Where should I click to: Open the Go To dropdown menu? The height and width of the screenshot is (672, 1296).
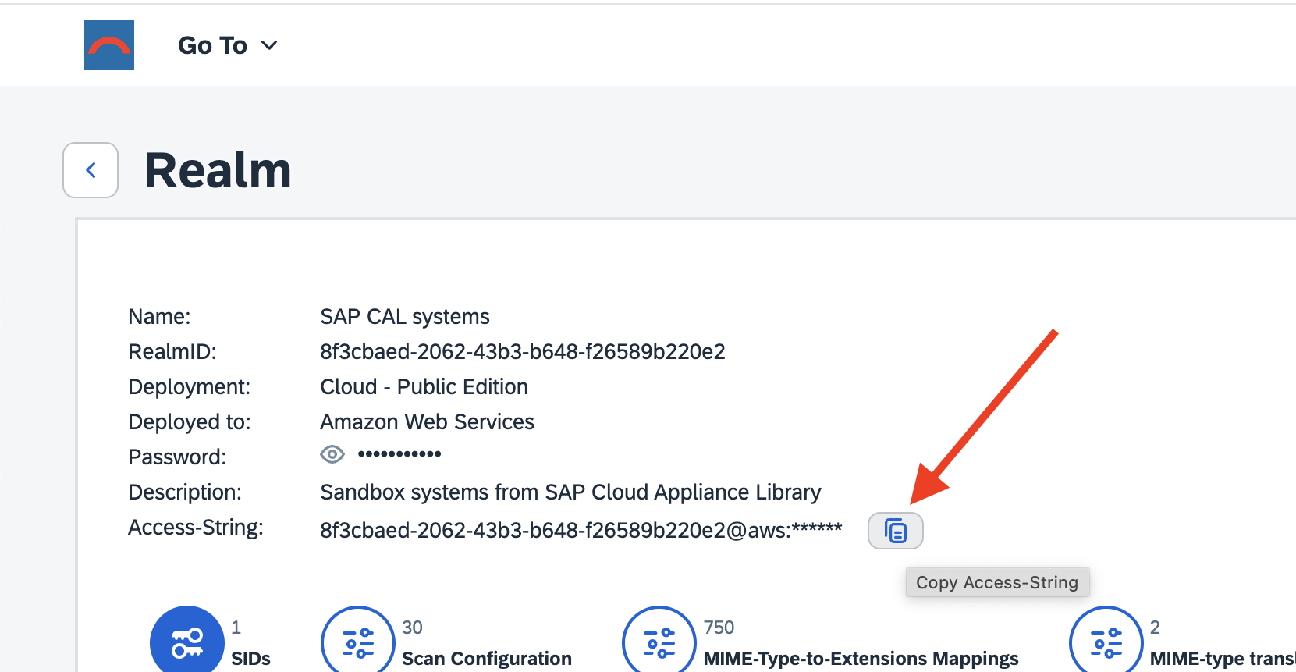[228, 45]
